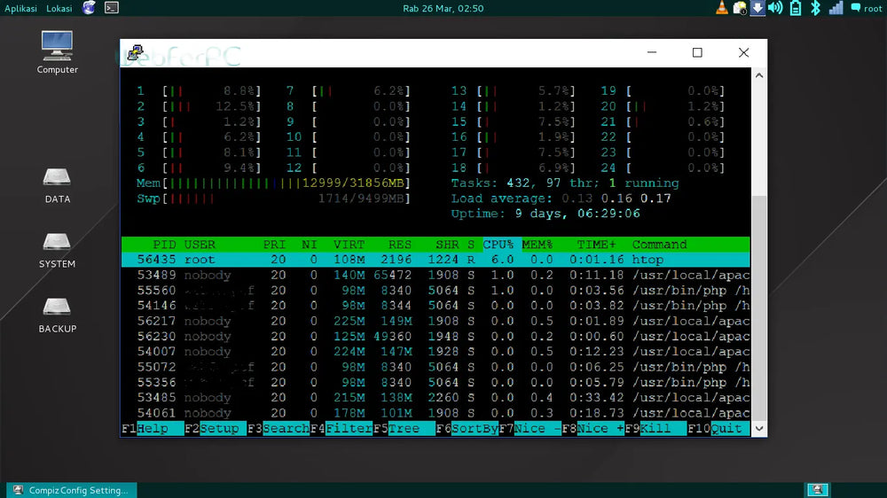Open the Lokasi menu
The image size is (887, 498).
click(x=59, y=9)
